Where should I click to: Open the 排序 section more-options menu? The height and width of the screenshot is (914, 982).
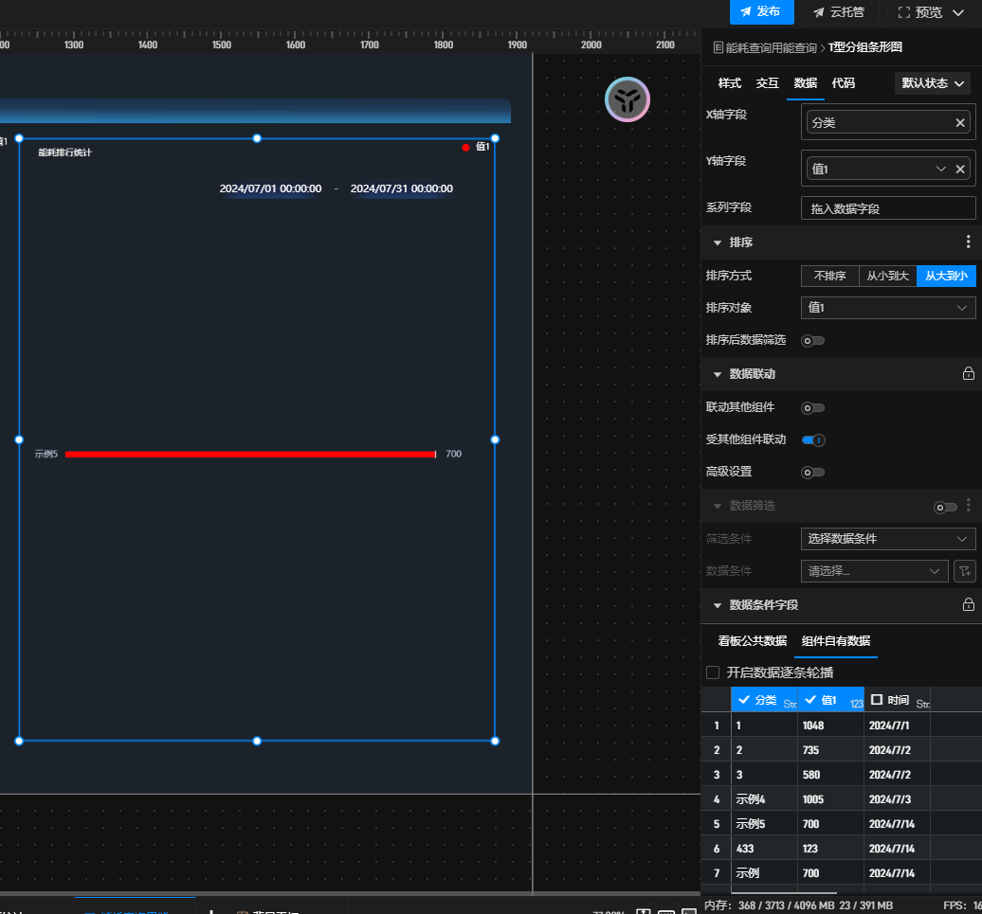point(968,242)
